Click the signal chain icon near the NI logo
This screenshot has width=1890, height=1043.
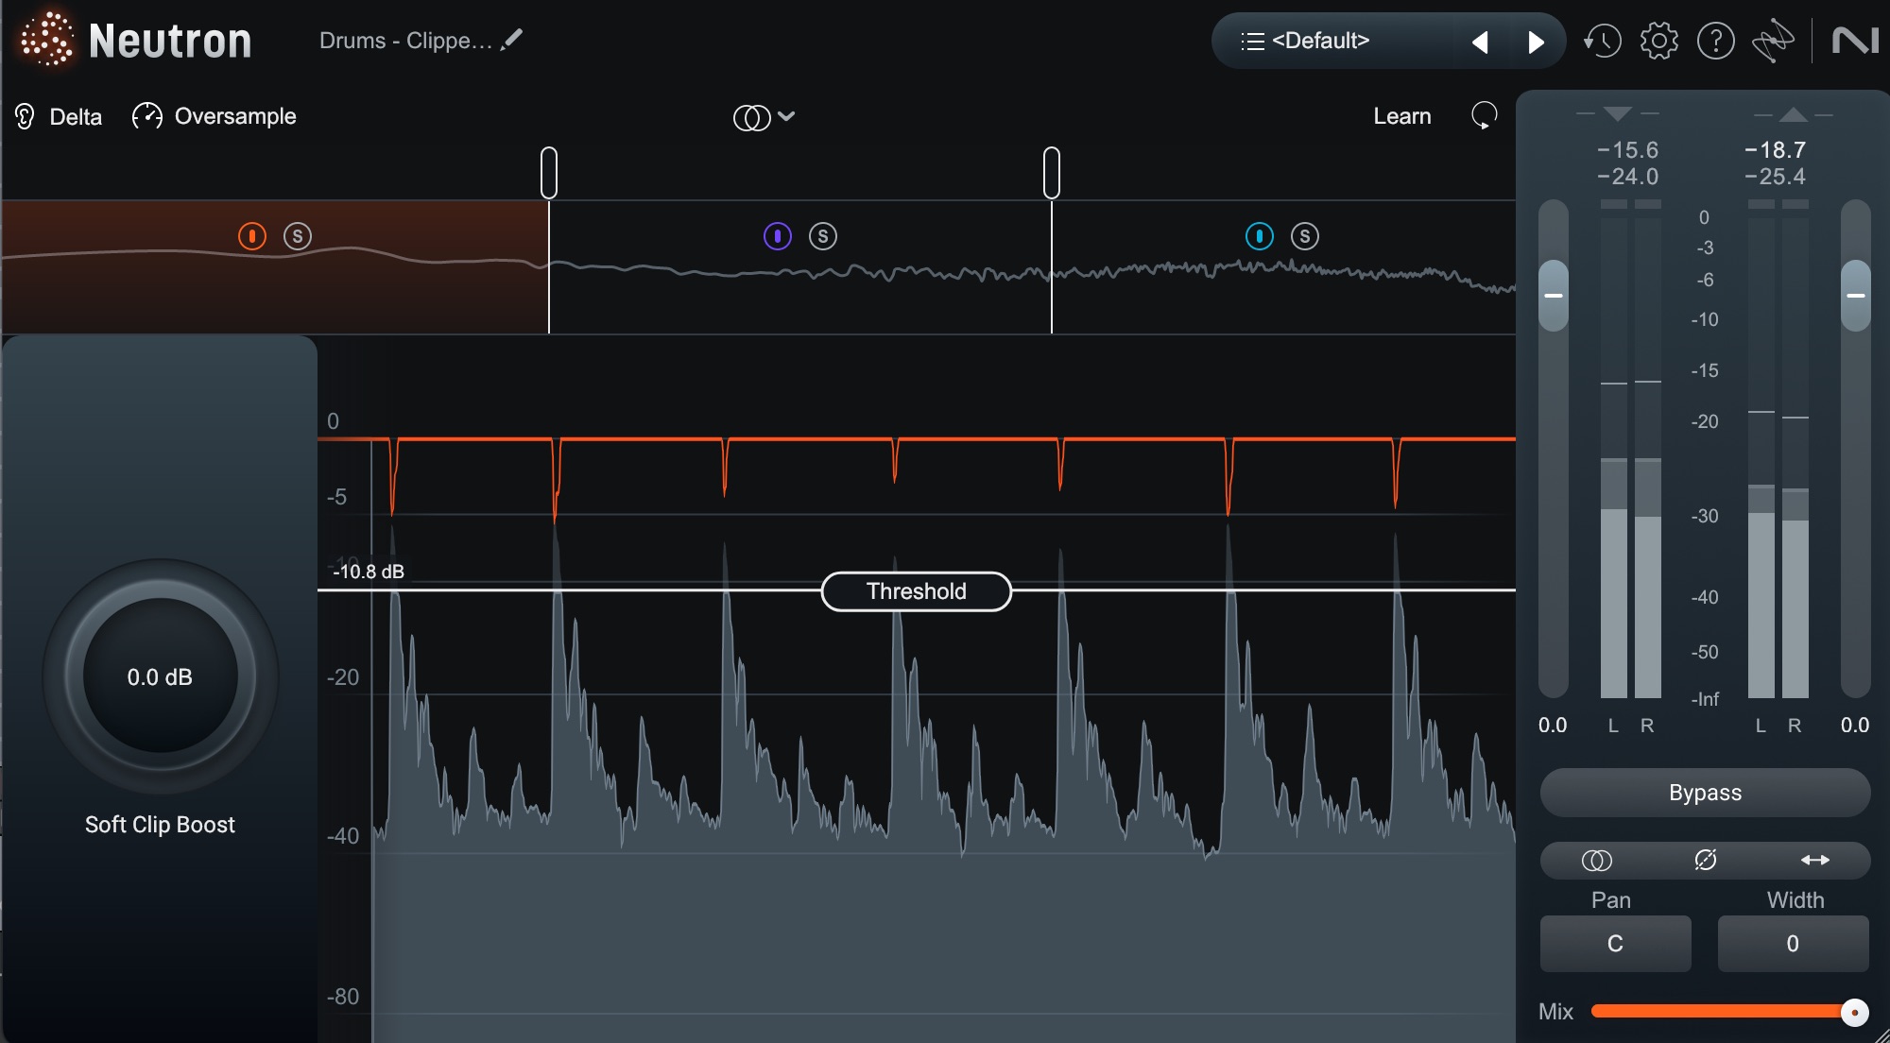click(x=1775, y=40)
